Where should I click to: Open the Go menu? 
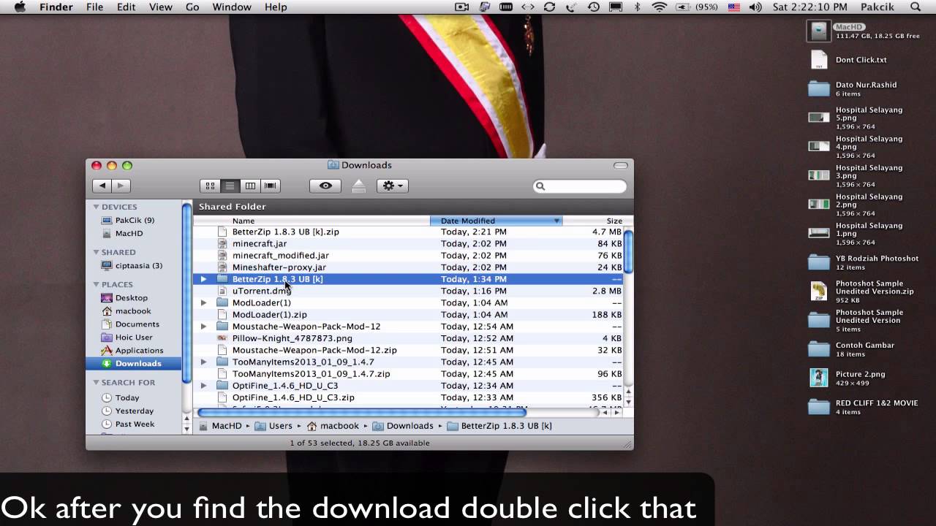pos(192,7)
